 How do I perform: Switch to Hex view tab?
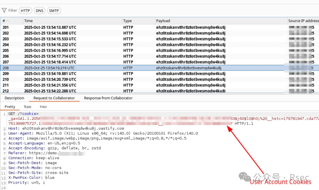[43, 107]
